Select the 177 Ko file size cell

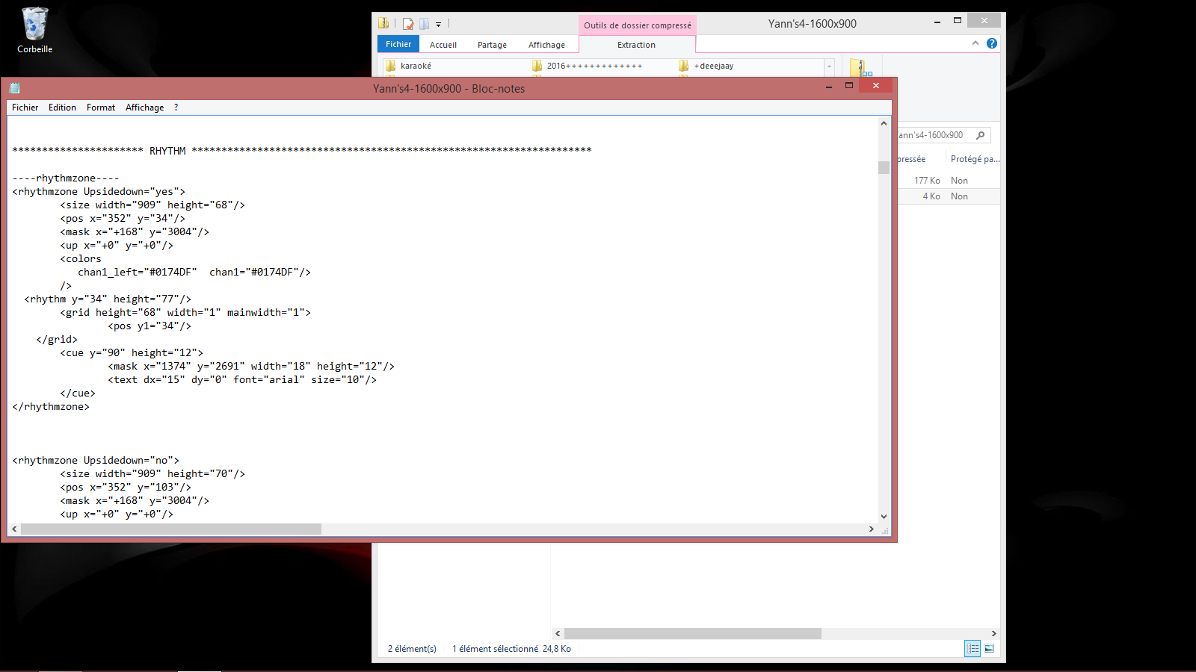click(927, 181)
